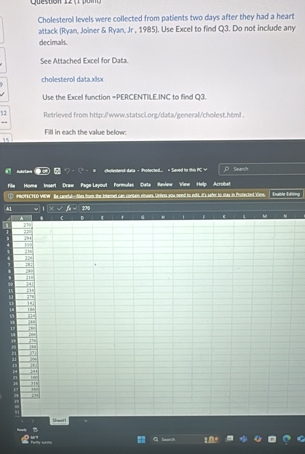Click the cholesterol data.xlsx attachment link

coord(72,79)
